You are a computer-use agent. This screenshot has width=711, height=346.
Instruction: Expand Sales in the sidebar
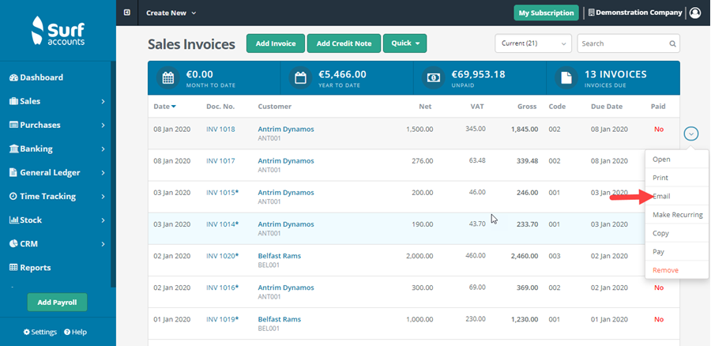point(57,101)
